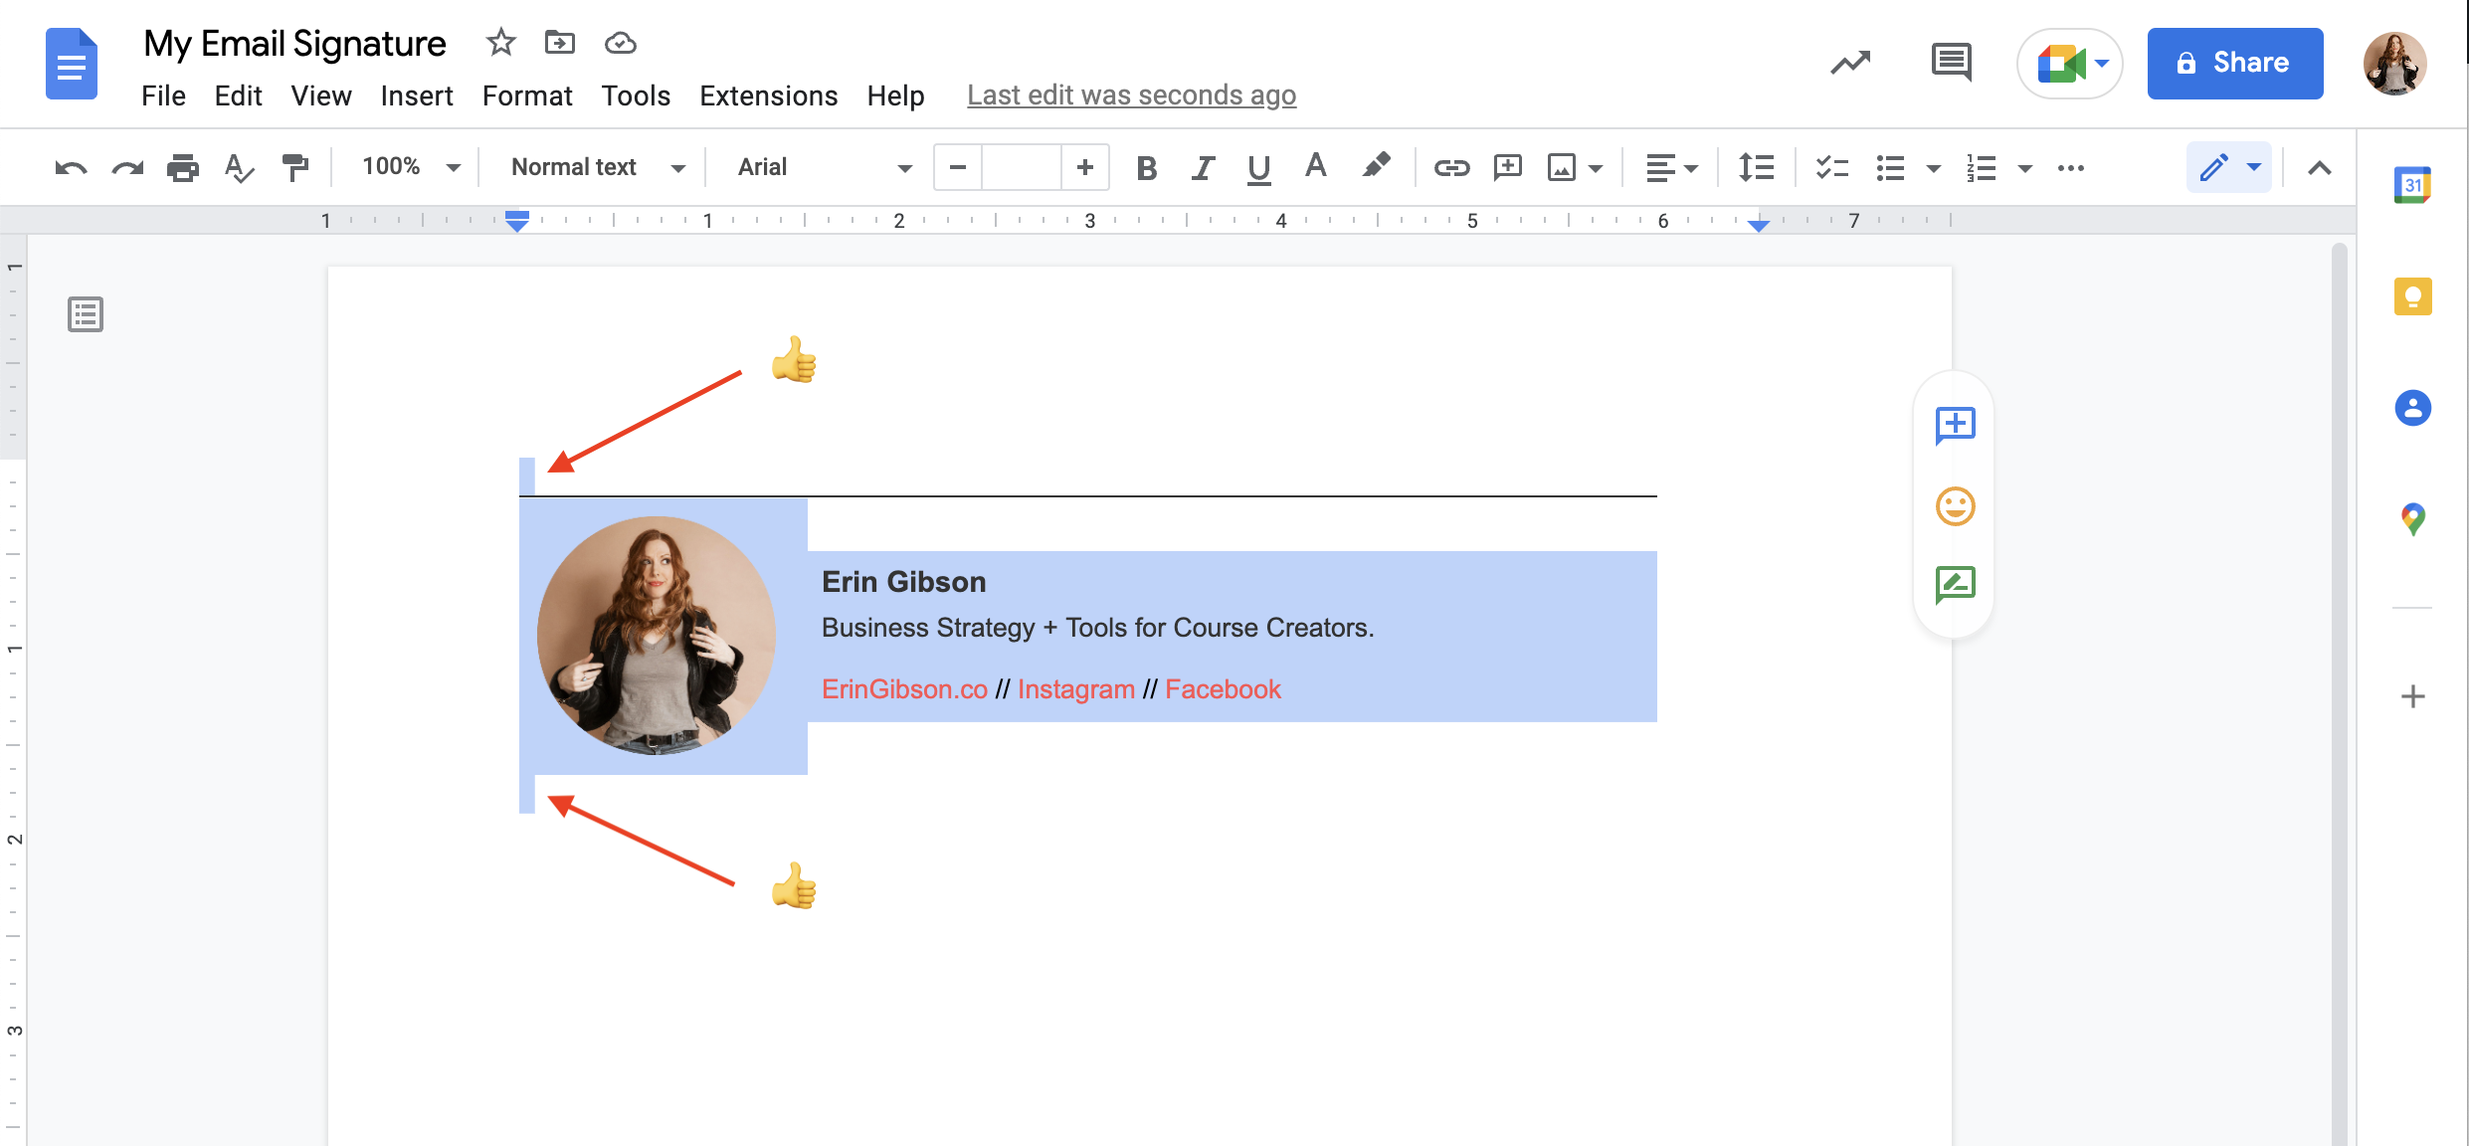Viewport: 2469px width, 1146px height.
Task: Open the Extensions menu
Action: [768, 95]
